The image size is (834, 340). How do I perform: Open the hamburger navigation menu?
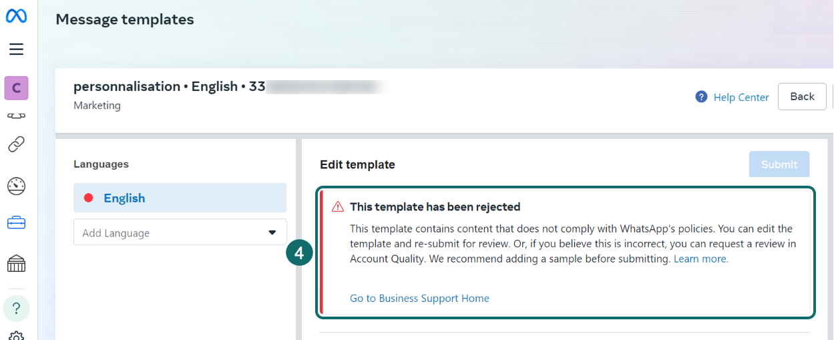[17, 49]
